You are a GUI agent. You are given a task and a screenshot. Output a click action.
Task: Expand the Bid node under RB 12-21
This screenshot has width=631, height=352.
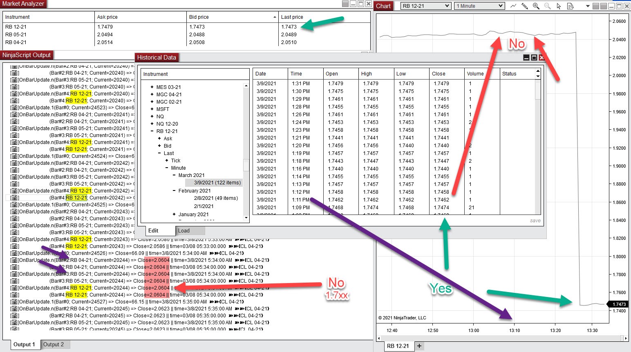pyautogui.click(x=159, y=146)
